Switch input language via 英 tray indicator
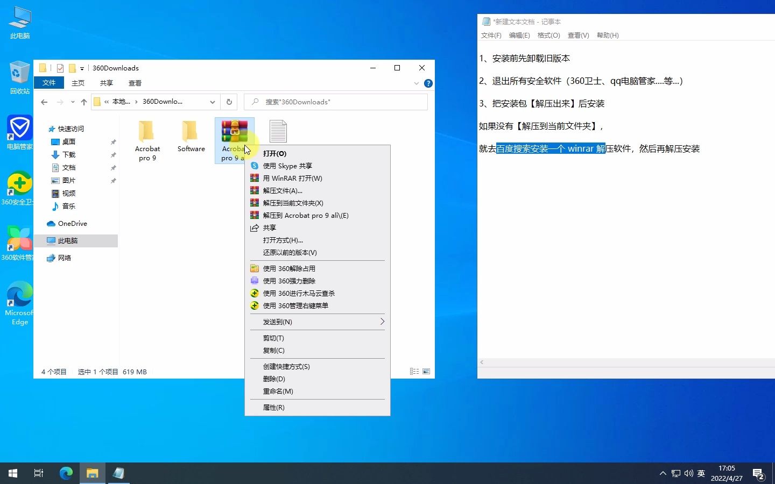775x484 pixels. pyautogui.click(x=701, y=474)
